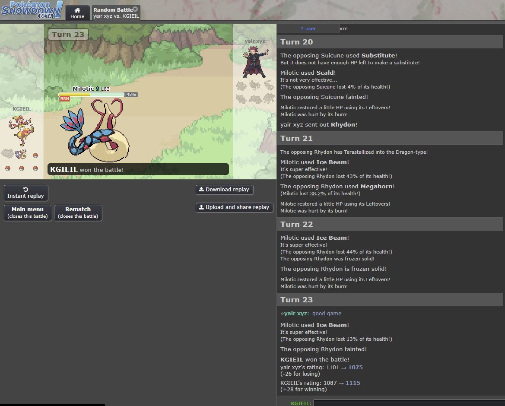Select the Random Battle tab

coord(116,13)
